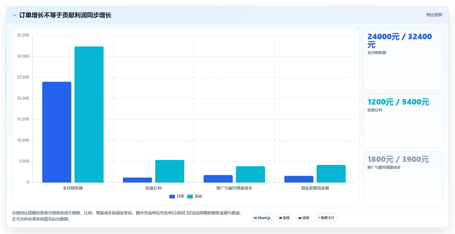
Task: Click the 24000元 / 32400元 card value
Action: tap(399, 41)
